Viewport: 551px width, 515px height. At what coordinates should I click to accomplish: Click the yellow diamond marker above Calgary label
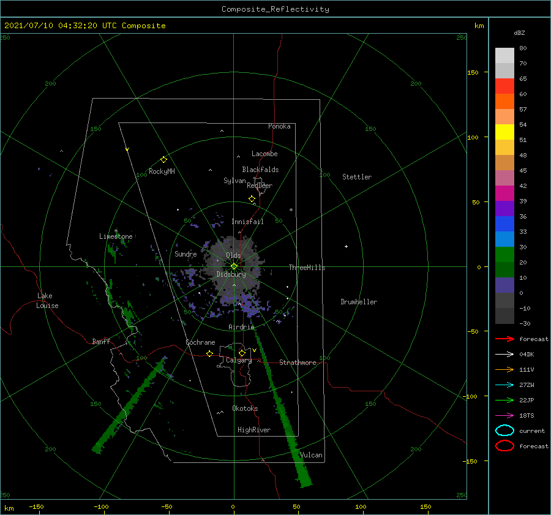(x=242, y=353)
